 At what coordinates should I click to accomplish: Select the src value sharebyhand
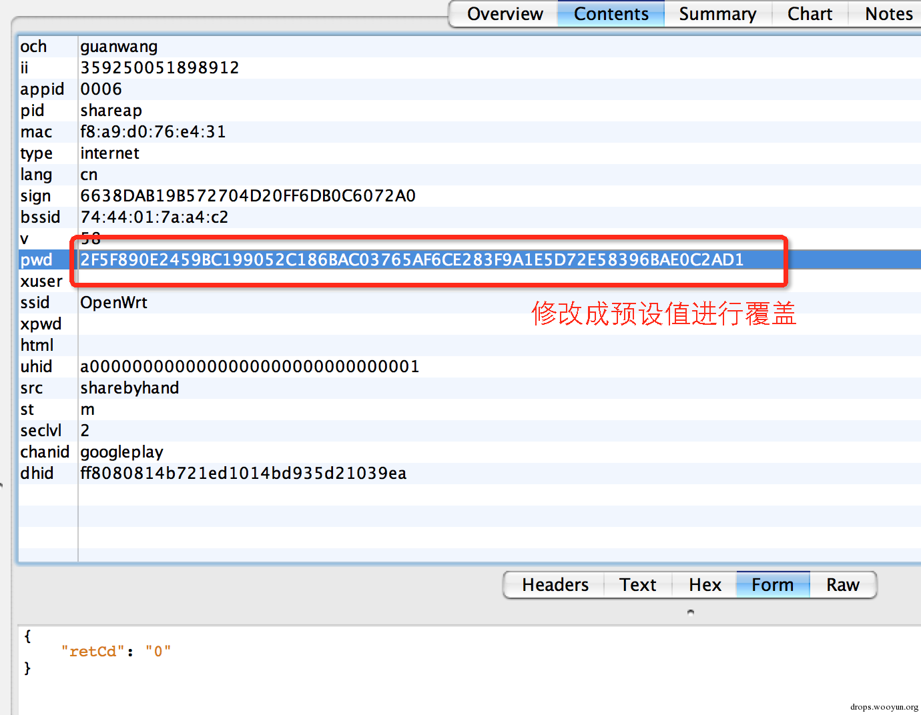point(129,388)
